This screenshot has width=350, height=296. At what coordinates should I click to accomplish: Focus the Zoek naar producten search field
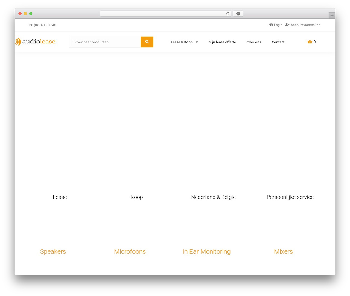105,42
